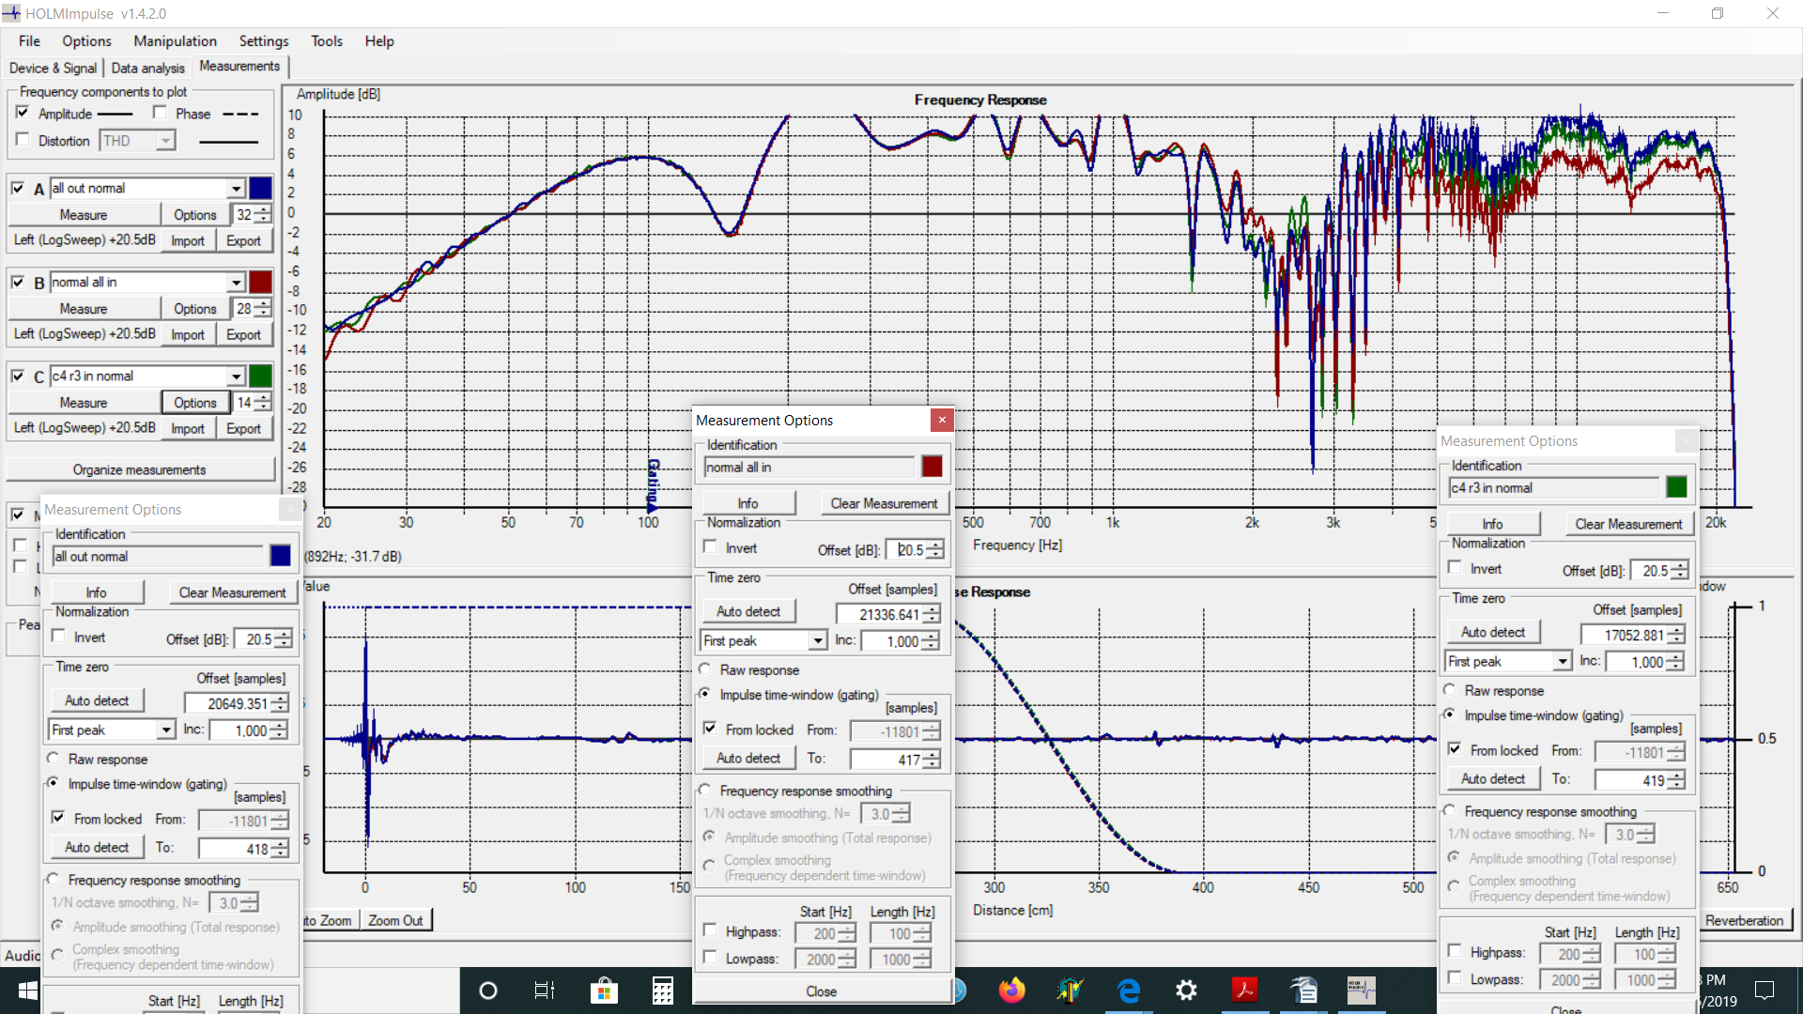1803x1014 pixels.
Task: Select Raw response in 'normal all in' dialog
Action: [x=705, y=669]
